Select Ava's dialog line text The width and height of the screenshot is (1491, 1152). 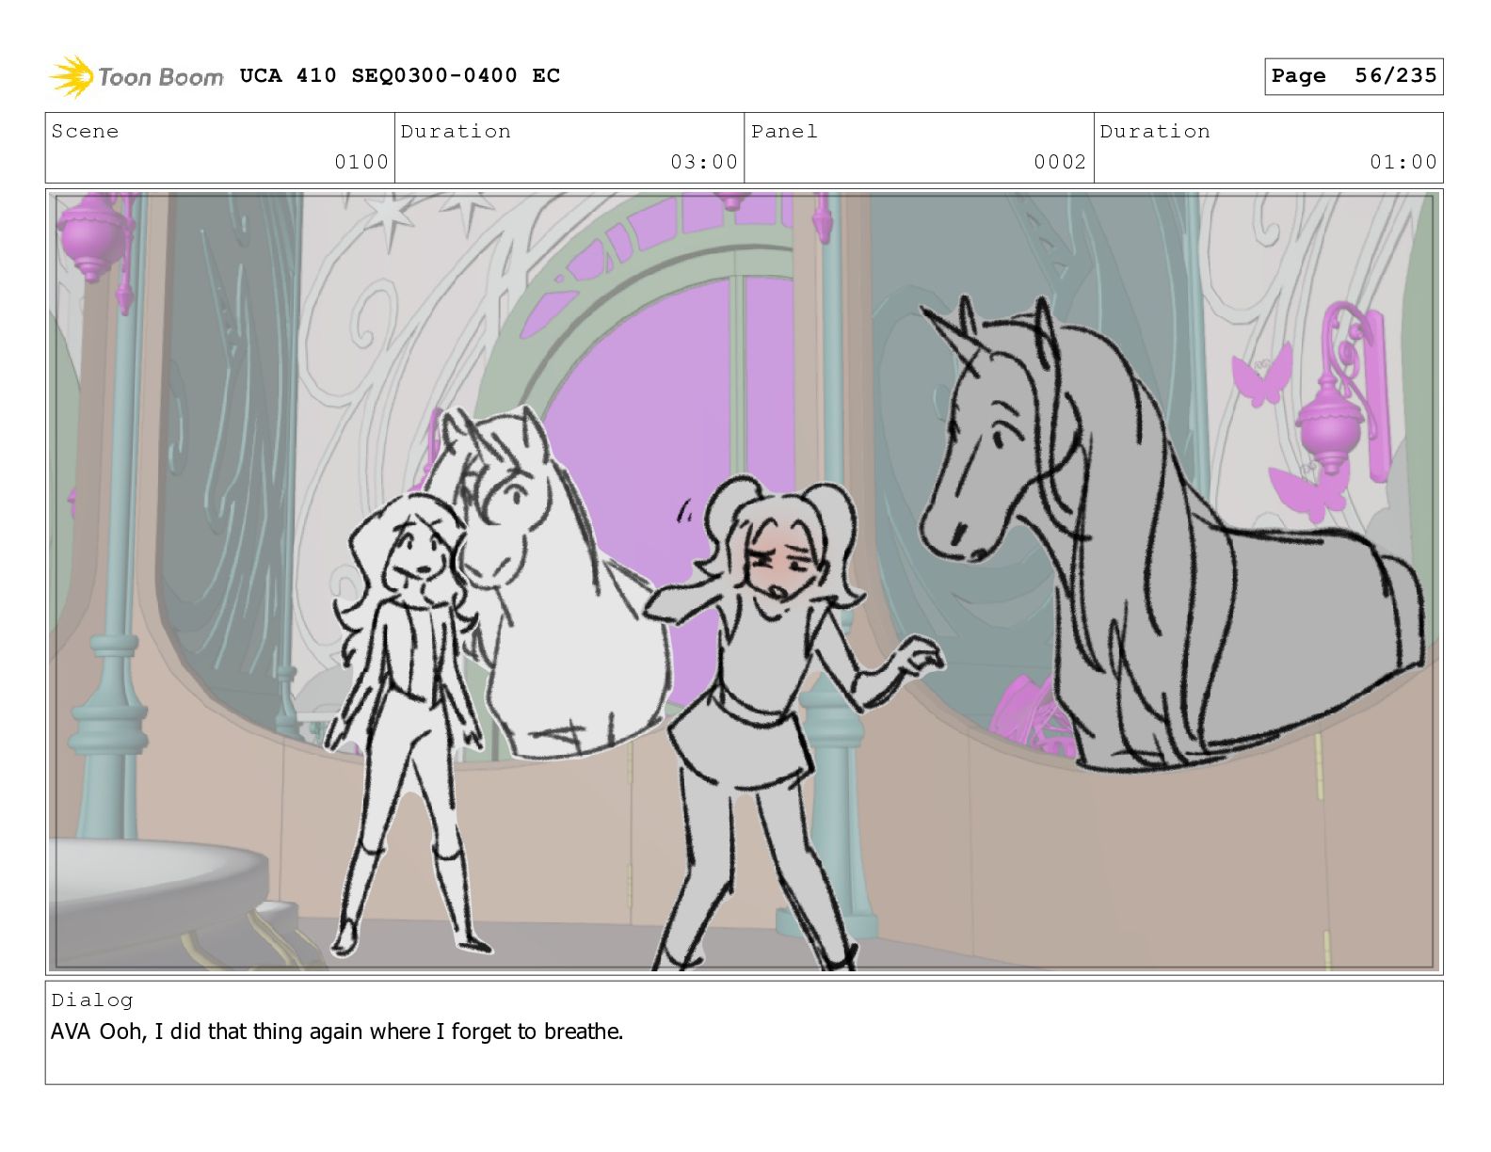[x=337, y=1032]
